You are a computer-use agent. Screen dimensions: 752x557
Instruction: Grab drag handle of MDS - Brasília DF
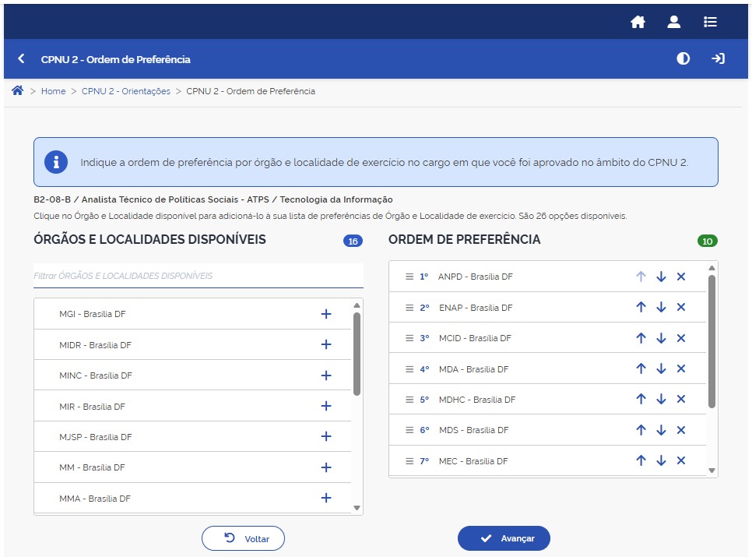[x=409, y=430]
